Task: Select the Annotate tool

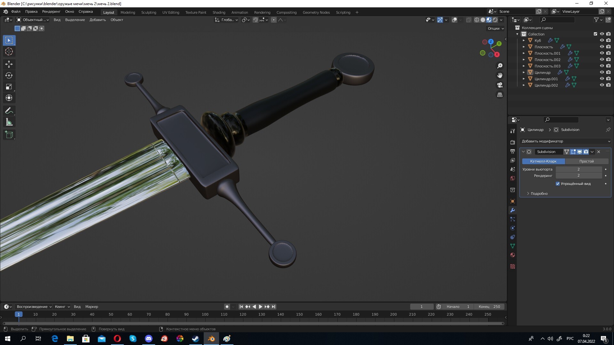Action: (9, 110)
